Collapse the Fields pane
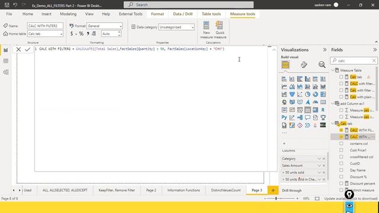The width and height of the screenshot is (379, 213). tap(375, 50)
